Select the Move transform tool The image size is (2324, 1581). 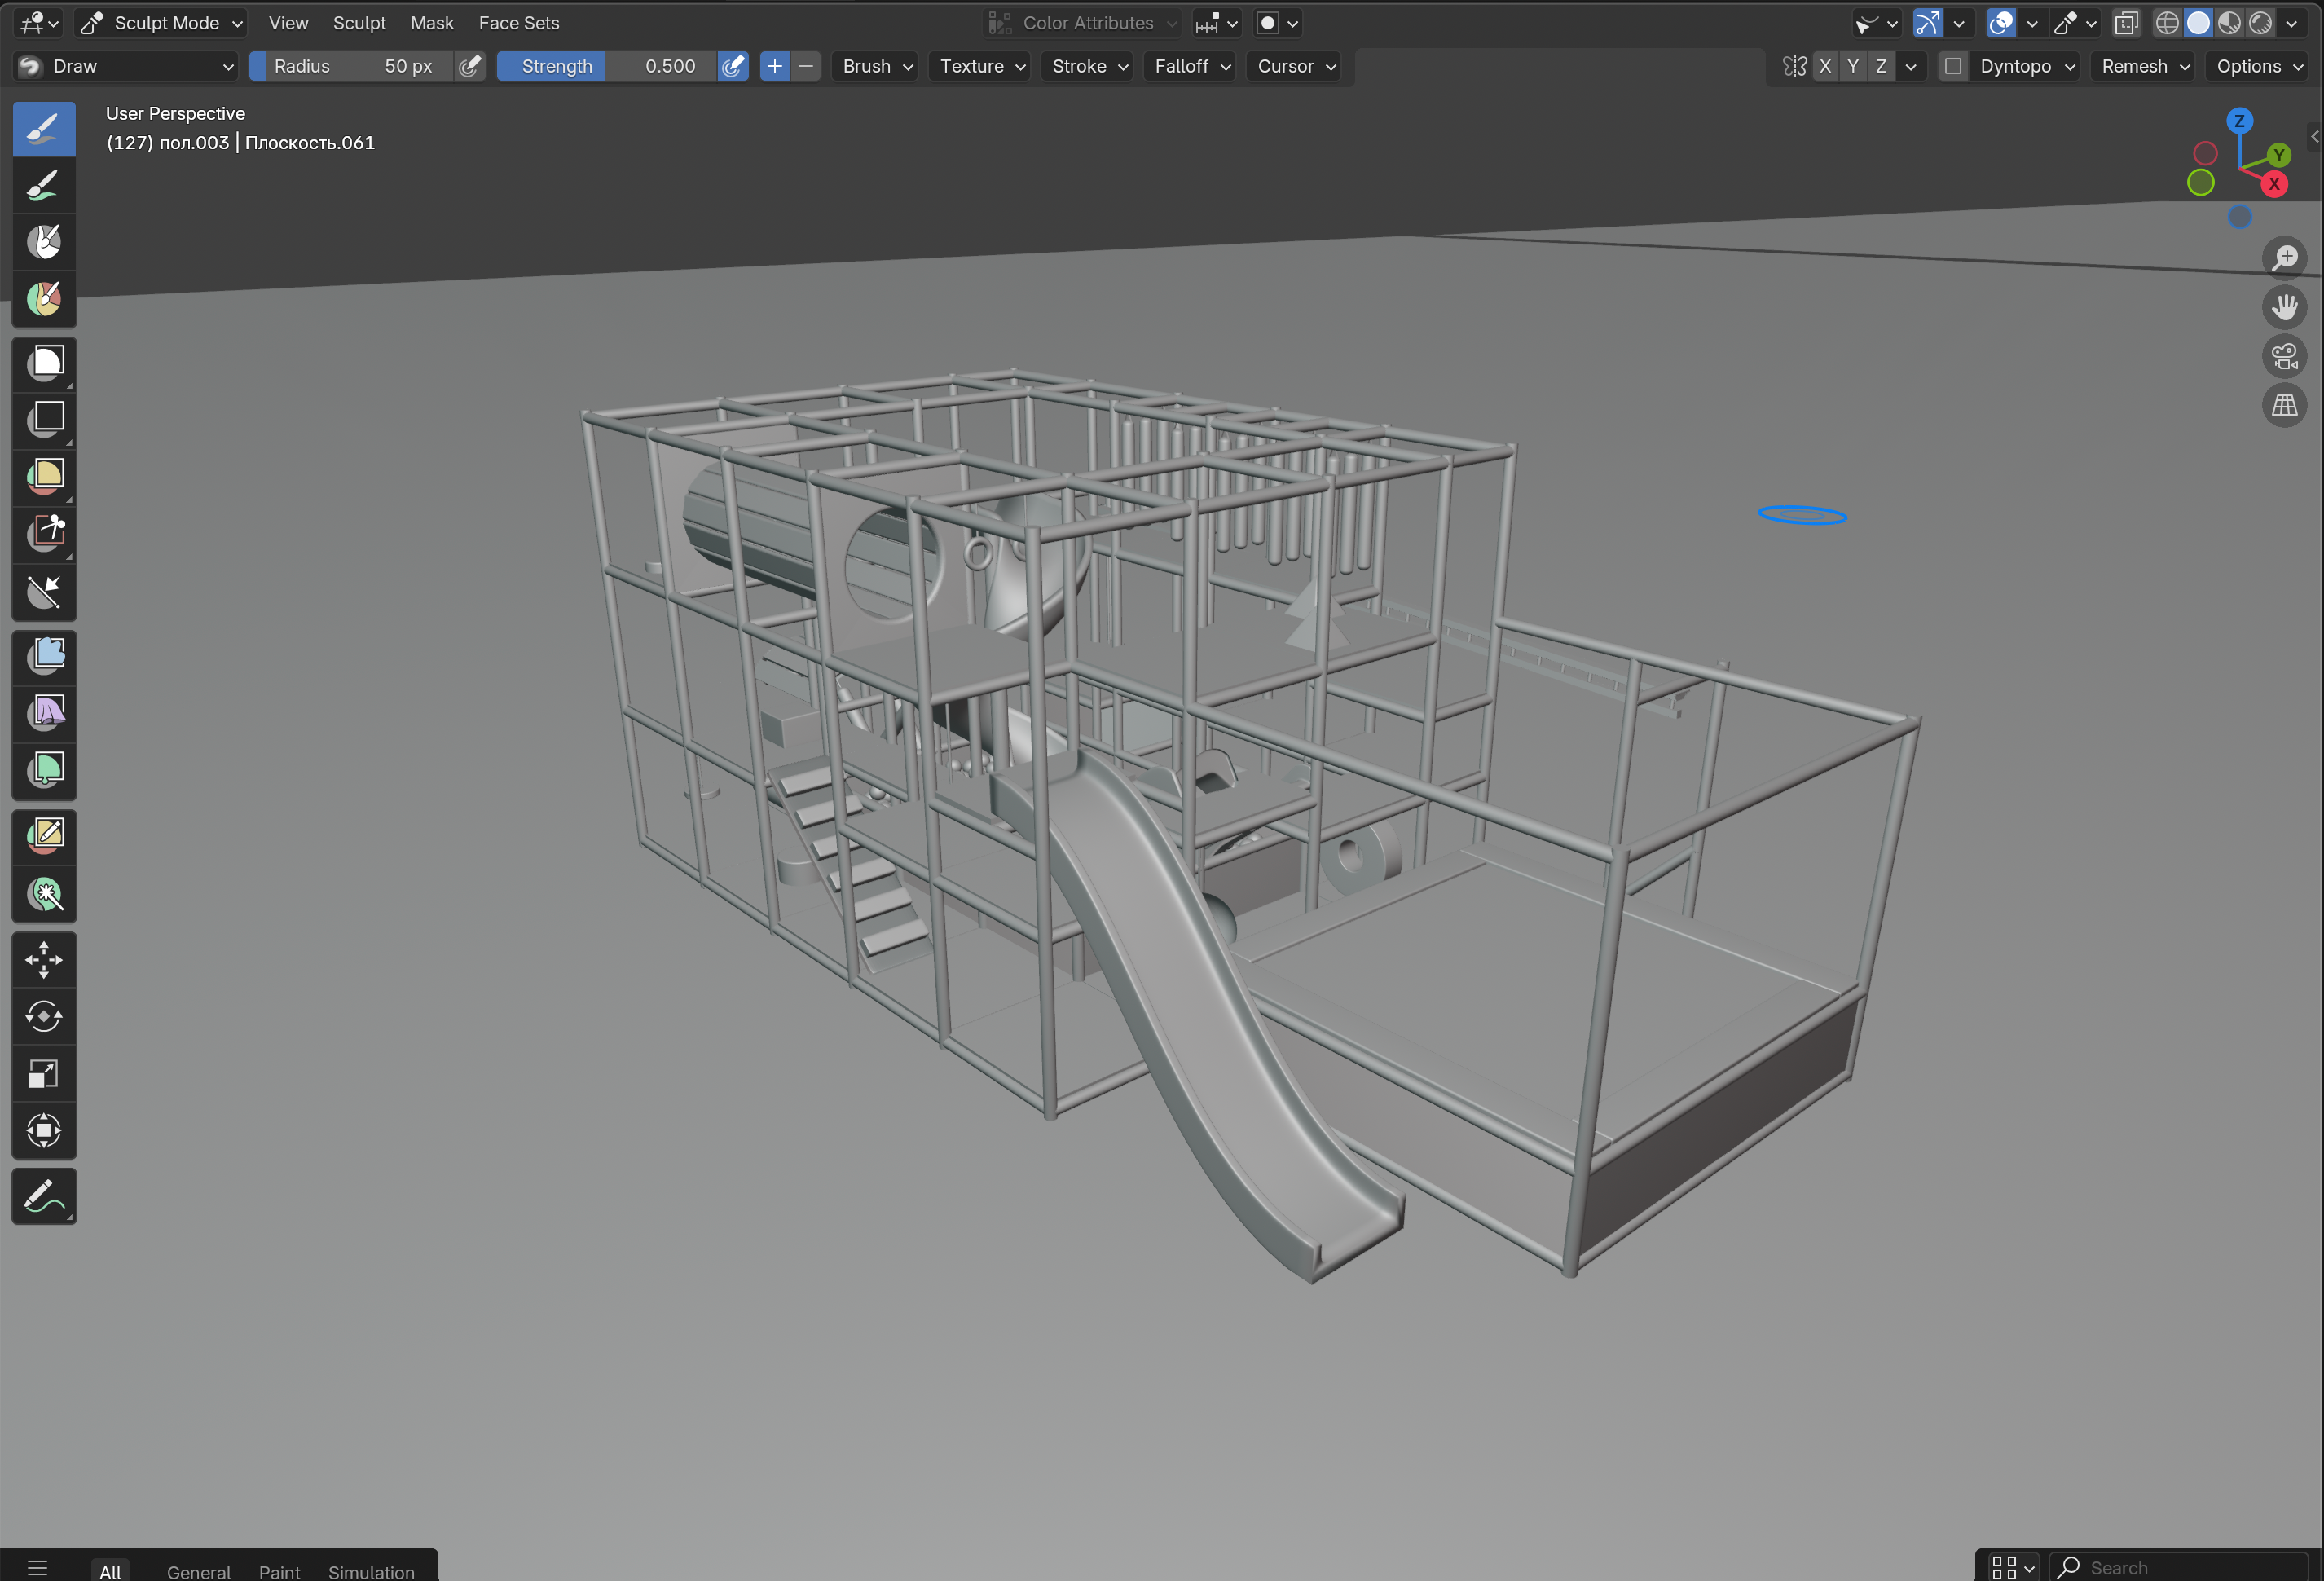pos(44,960)
